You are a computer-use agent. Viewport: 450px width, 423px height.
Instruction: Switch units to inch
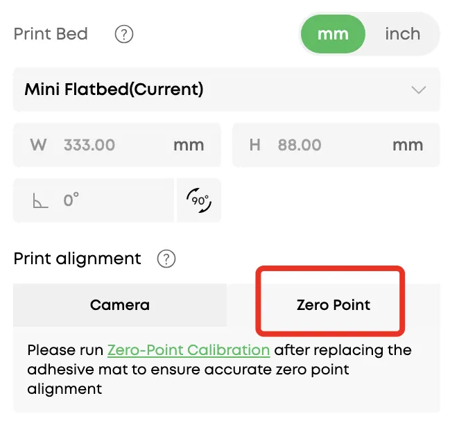tap(402, 34)
